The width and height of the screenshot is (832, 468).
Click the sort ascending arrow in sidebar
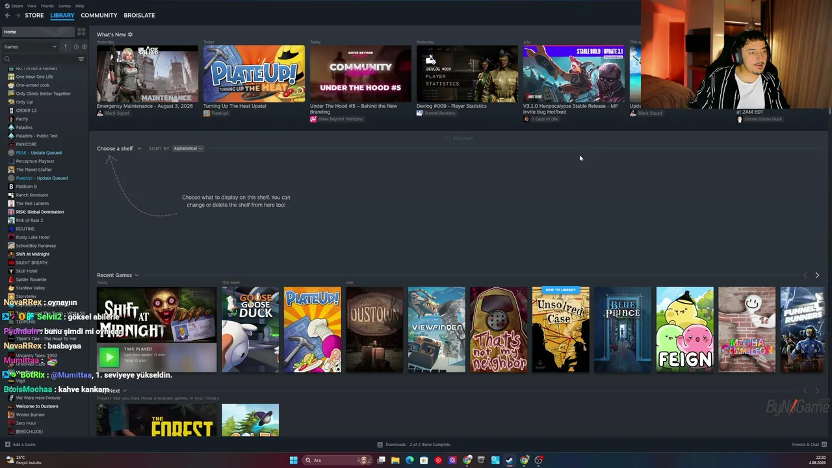coord(65,47)
